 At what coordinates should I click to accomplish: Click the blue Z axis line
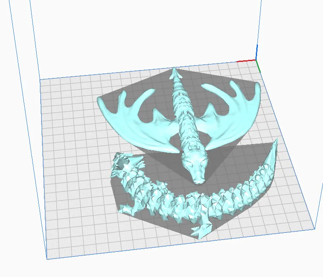[257, 52]
